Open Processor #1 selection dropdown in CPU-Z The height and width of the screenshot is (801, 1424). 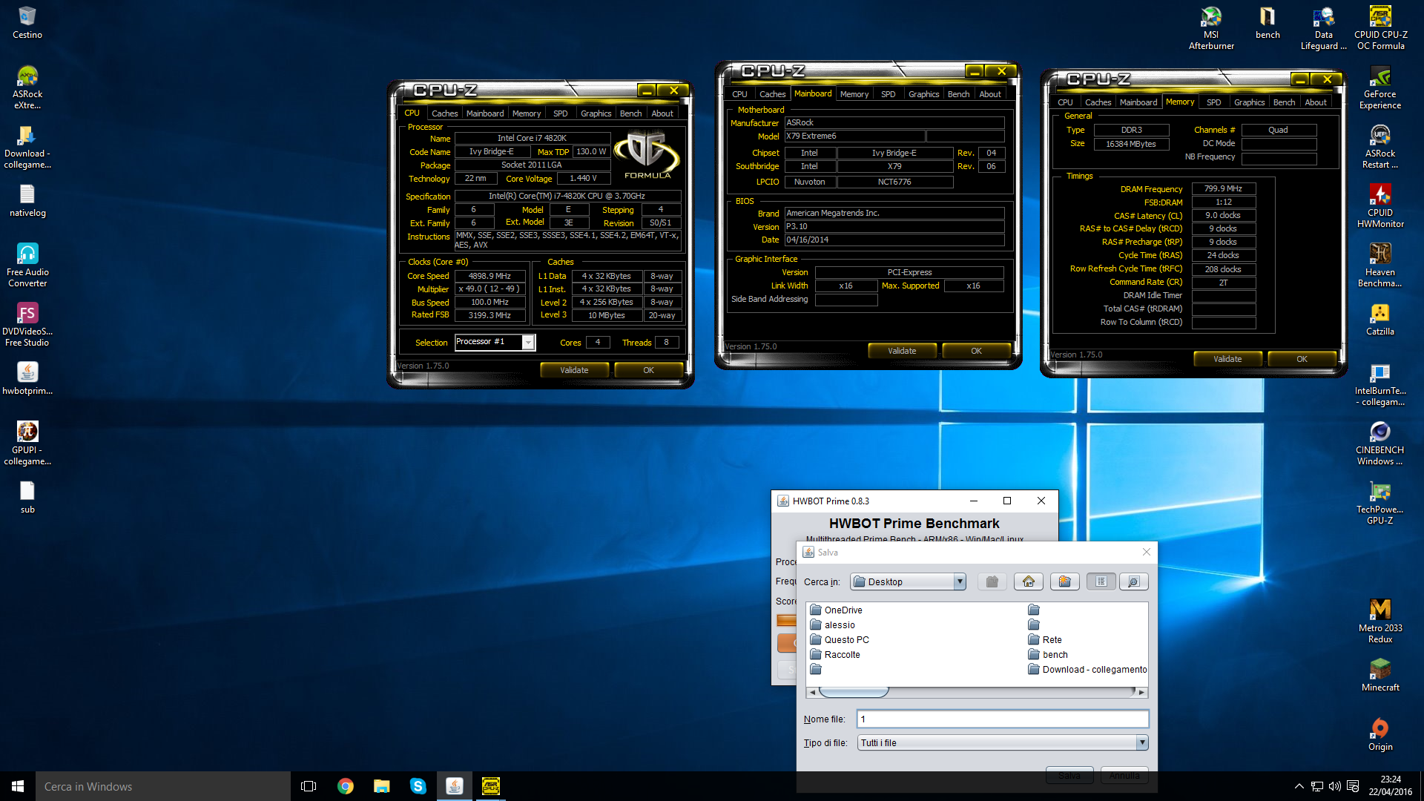tap(528, 342)
